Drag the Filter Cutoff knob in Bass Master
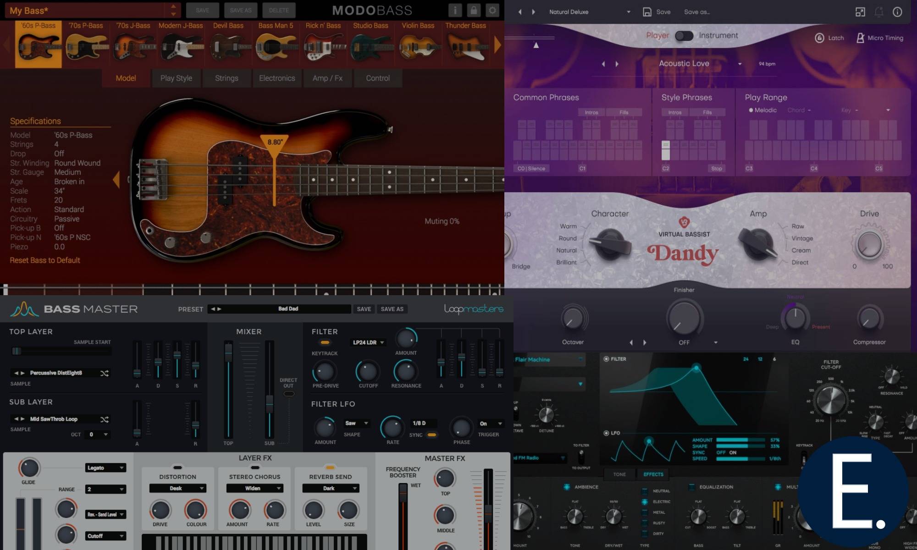917x550 pixels. 368,371
